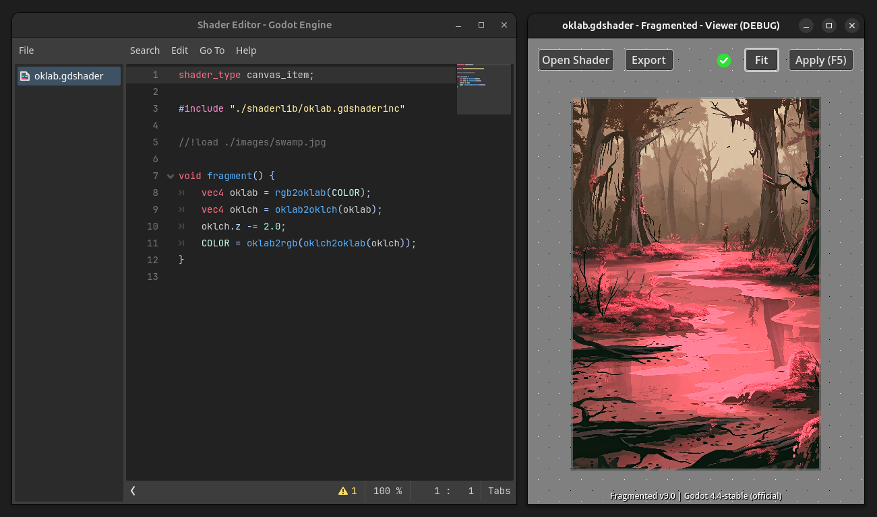Open the File menu

click(26, 50)
